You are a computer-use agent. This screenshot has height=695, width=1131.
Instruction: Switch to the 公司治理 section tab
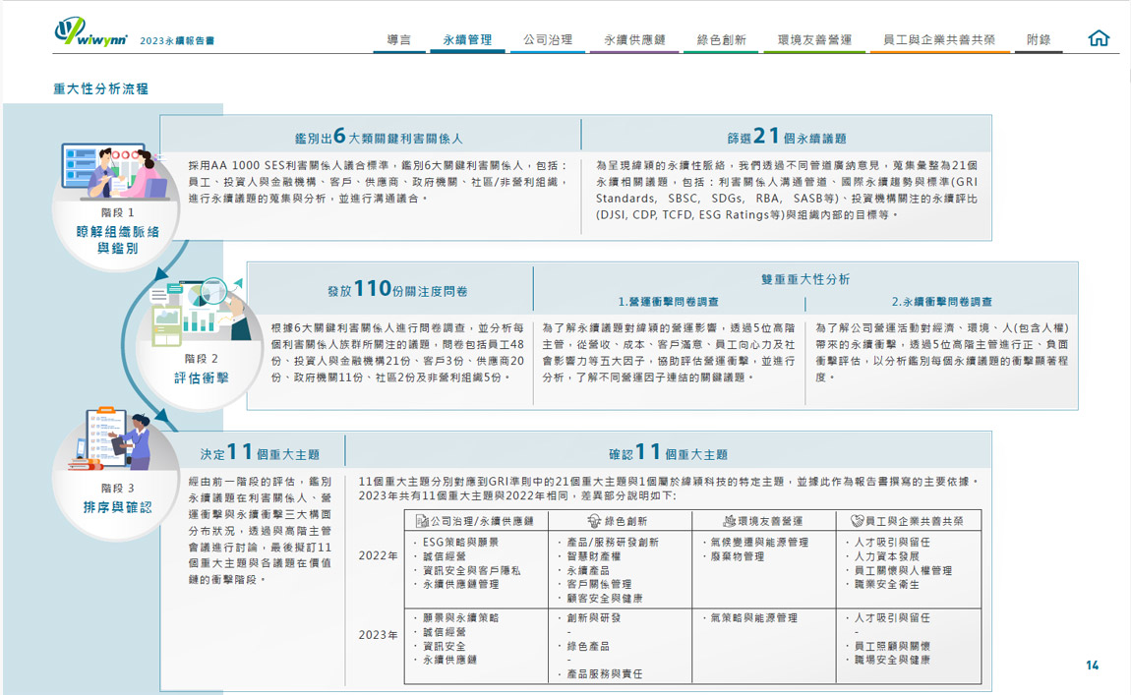(548, 40)
